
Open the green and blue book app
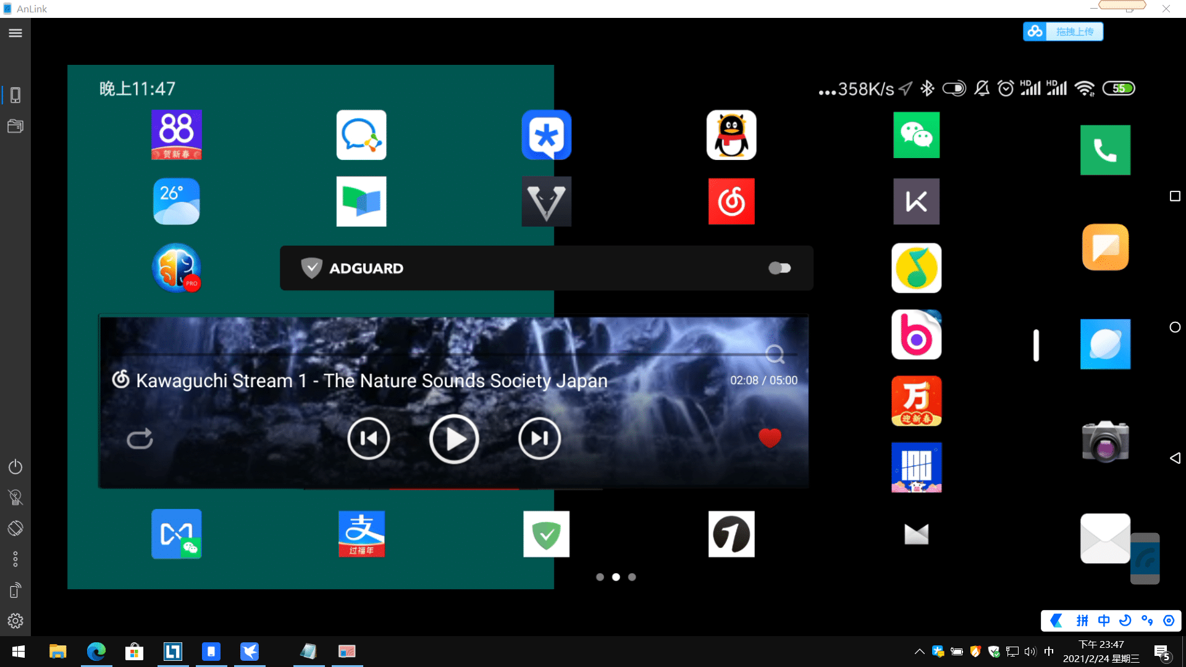361,201
